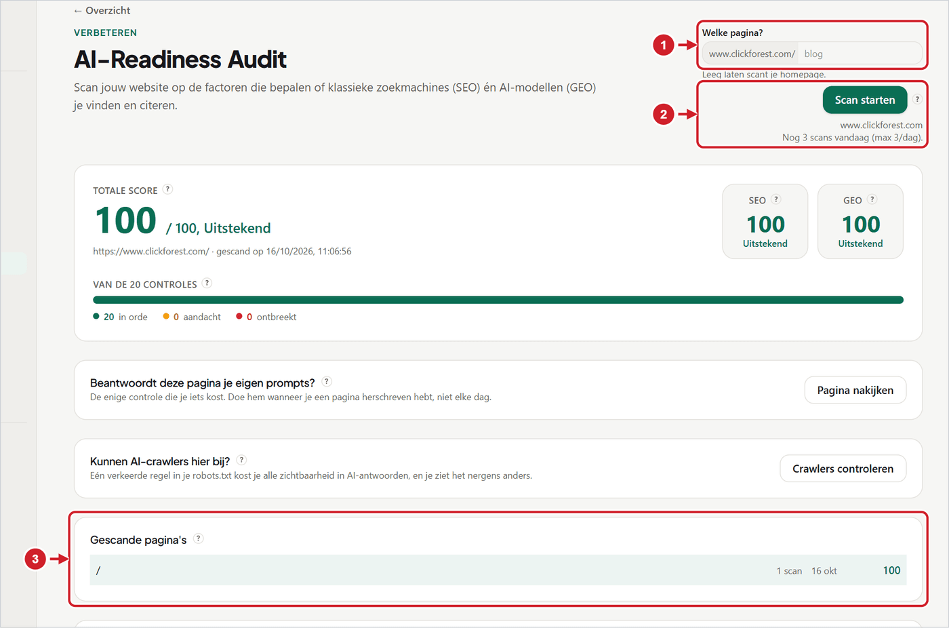
Task: Click 'Nog 3 scans vandaag (max 3/dag).' text
Action: (852, 138)
